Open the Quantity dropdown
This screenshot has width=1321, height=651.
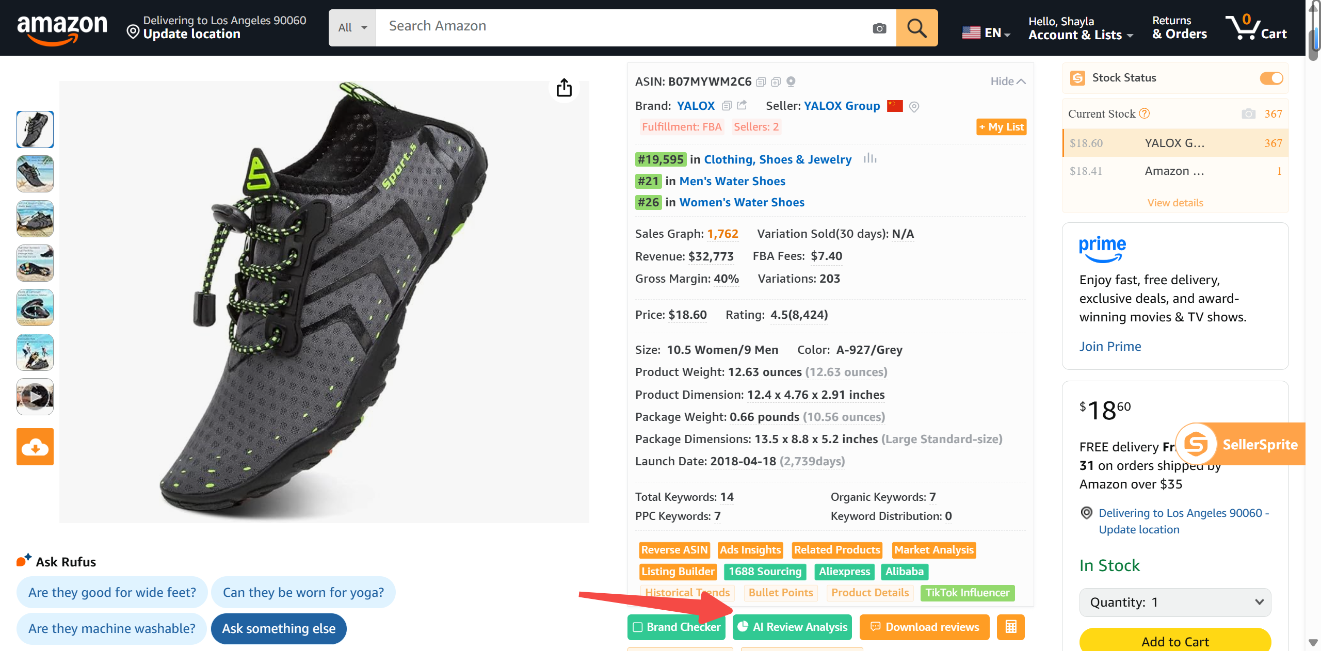pos(1175,603)
